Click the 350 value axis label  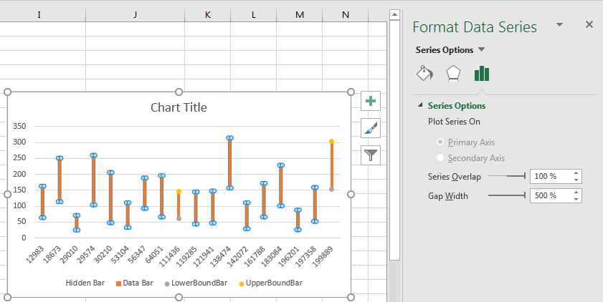19,126
